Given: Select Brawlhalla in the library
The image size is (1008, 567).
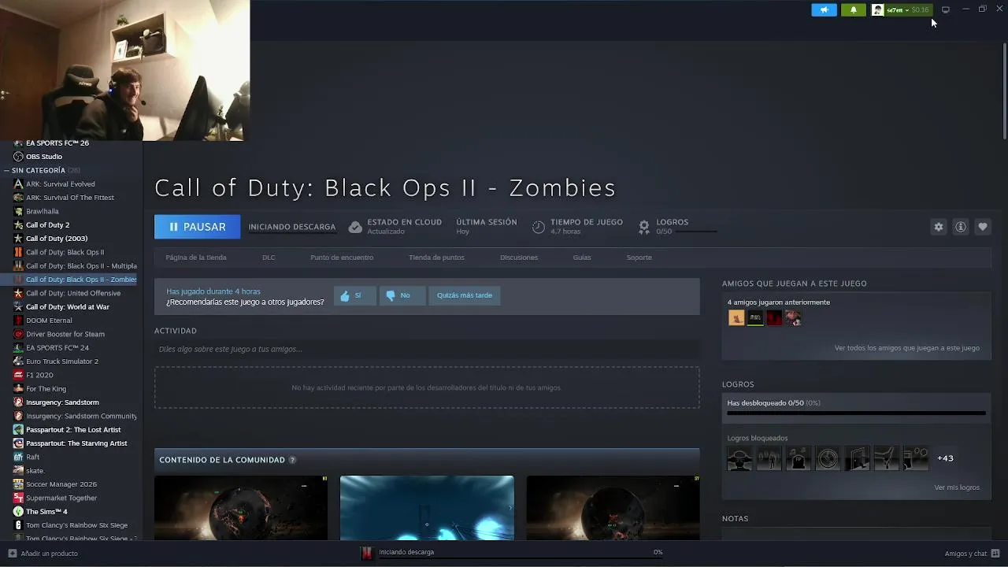Looking at the screenshot, I should pyautogui.click(x=42, y=211).
